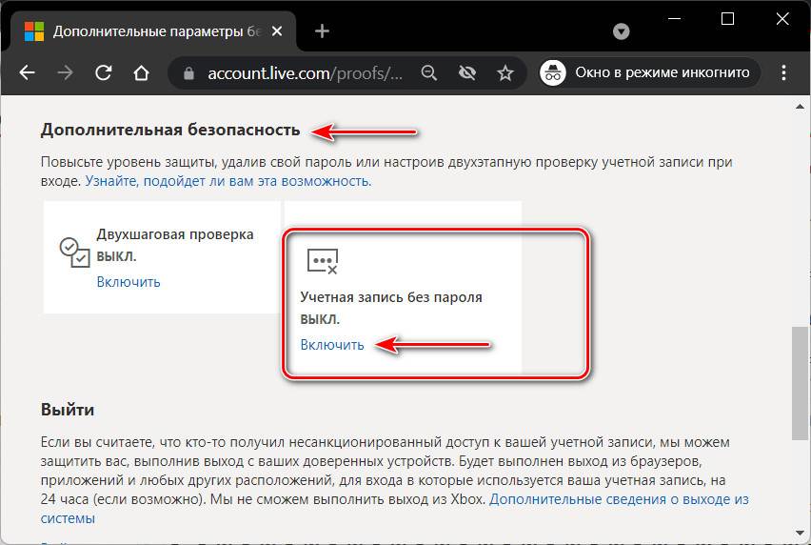Expand the tab search dropdown arrow

[622, 31]
